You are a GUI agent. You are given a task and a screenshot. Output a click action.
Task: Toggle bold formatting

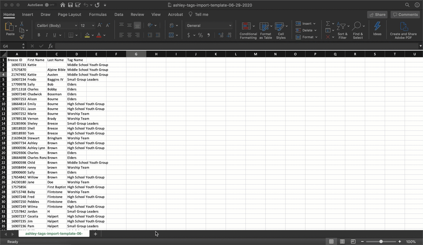[x=39, y=35]
